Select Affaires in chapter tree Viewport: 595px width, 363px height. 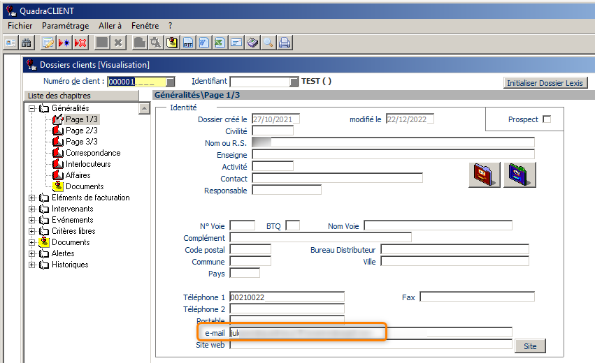coord(78,175)
